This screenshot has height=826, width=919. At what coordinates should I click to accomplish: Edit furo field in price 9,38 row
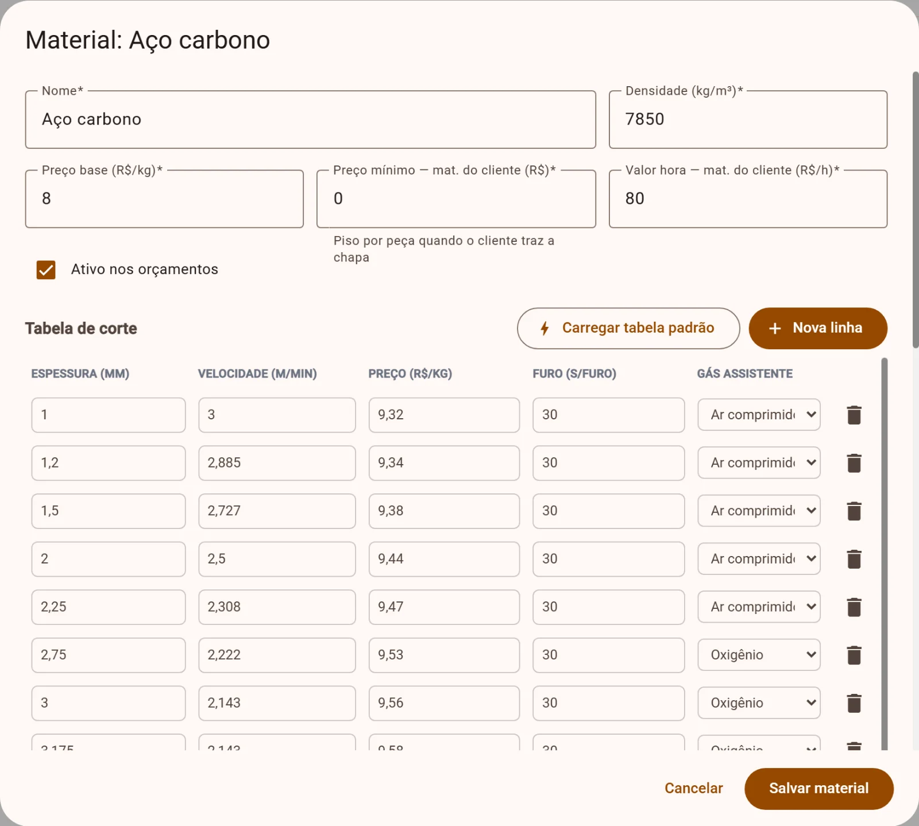608,511
